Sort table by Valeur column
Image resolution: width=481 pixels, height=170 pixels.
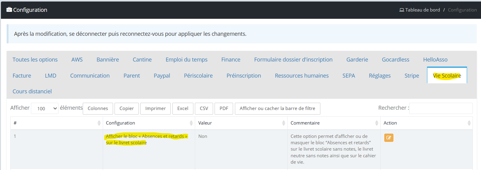tap(283, 123)
